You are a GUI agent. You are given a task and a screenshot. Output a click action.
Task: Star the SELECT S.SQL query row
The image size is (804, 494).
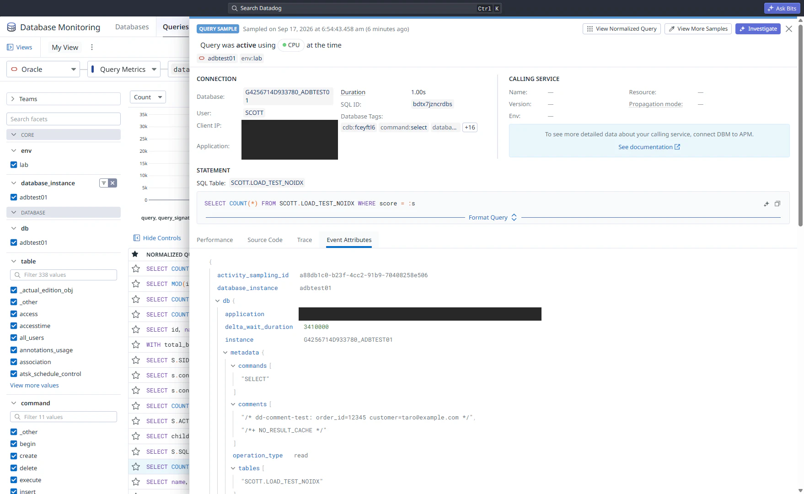coord(136,452)
